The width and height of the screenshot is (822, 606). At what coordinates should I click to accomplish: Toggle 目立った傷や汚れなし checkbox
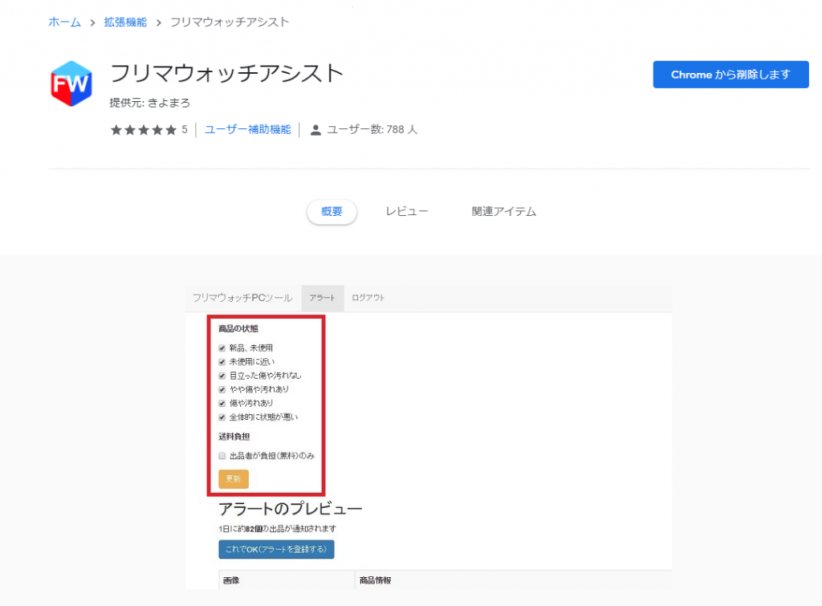(x=222, y=376)
